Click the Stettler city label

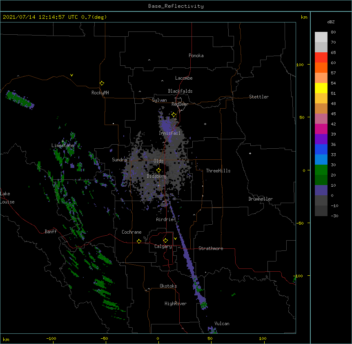click(259, 97)
